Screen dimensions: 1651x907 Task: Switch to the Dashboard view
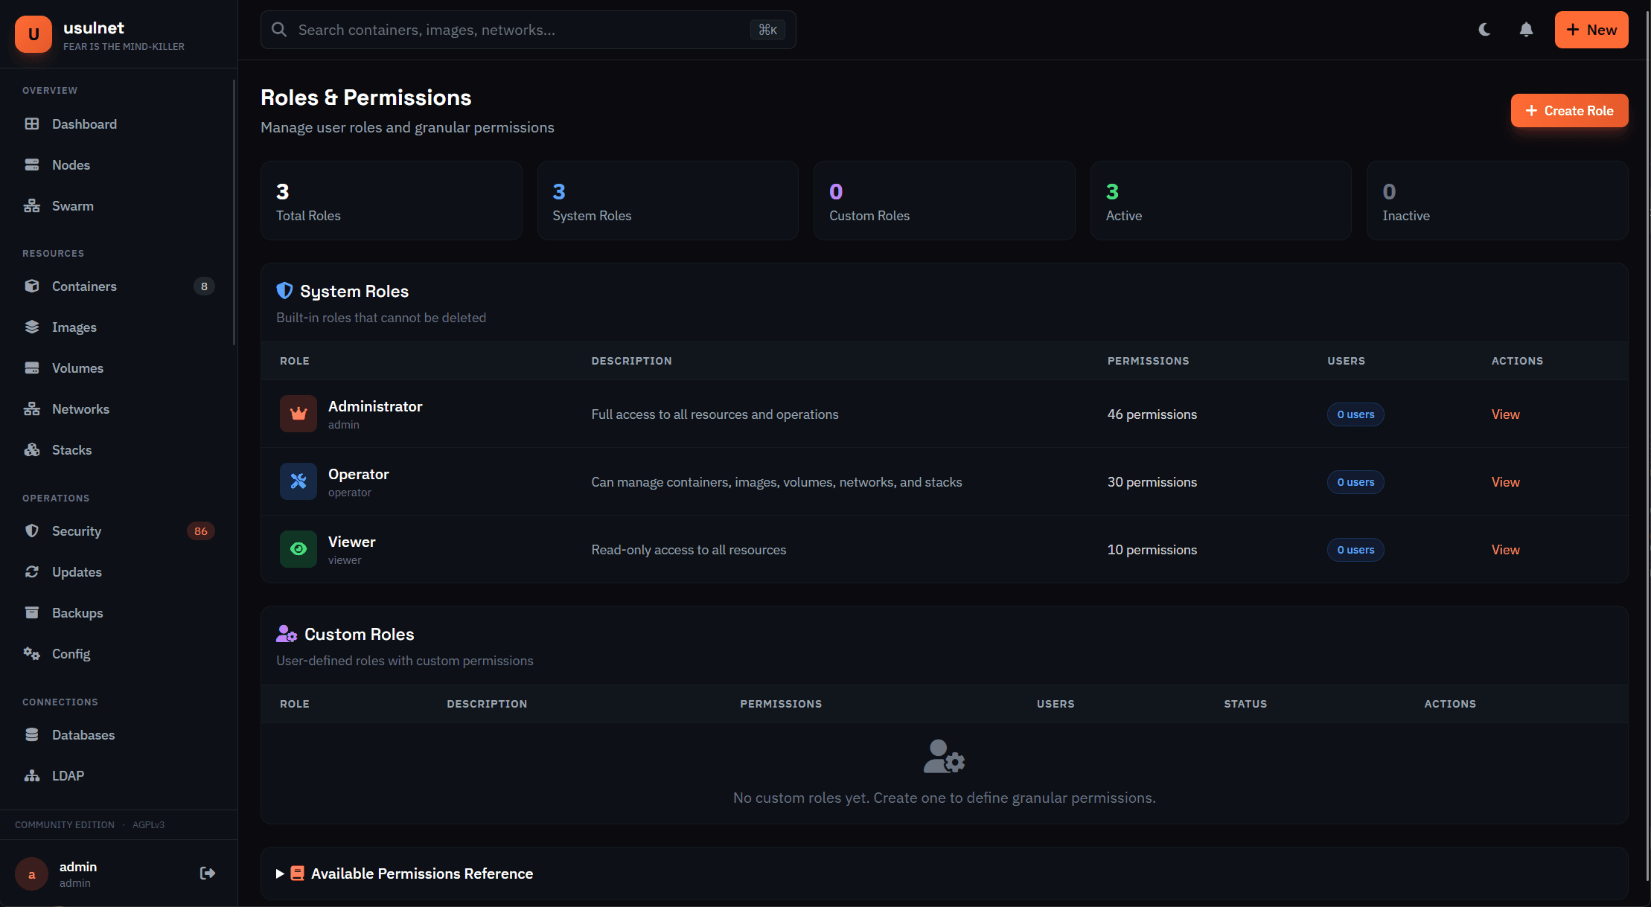[x=84, y=124]
